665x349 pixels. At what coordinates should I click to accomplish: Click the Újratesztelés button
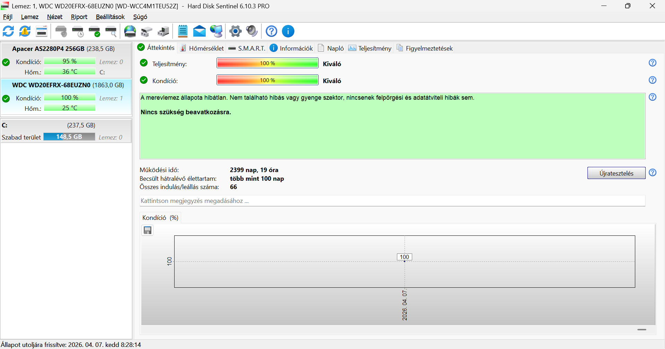tap(617, 173)
